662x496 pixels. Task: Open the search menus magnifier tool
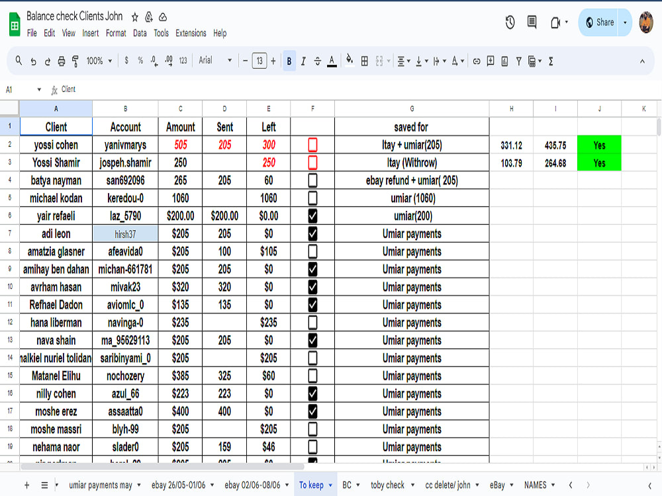click(x=19, y=61)
